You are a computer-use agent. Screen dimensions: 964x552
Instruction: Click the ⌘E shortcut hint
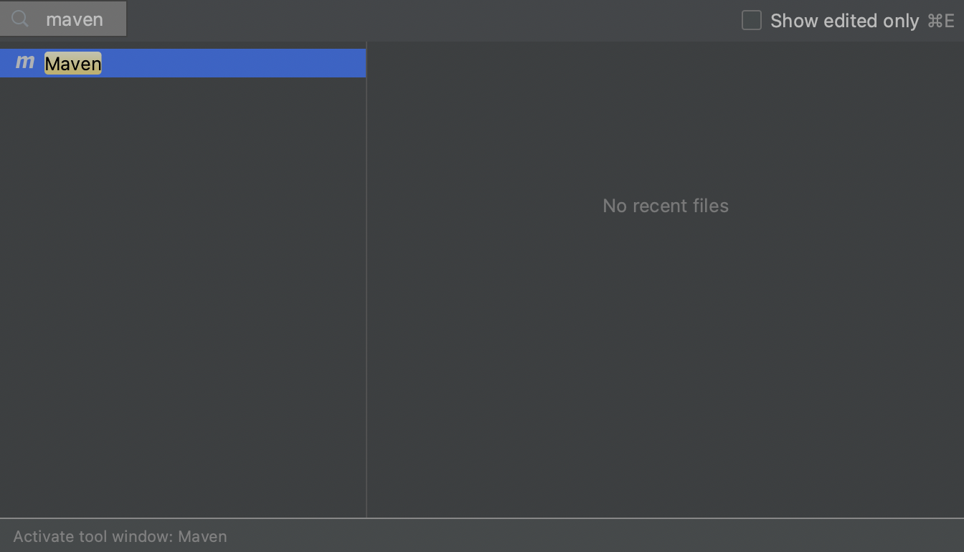click(942, 21)
